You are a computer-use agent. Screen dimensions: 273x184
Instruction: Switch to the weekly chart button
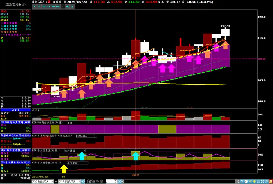(68, 6)
